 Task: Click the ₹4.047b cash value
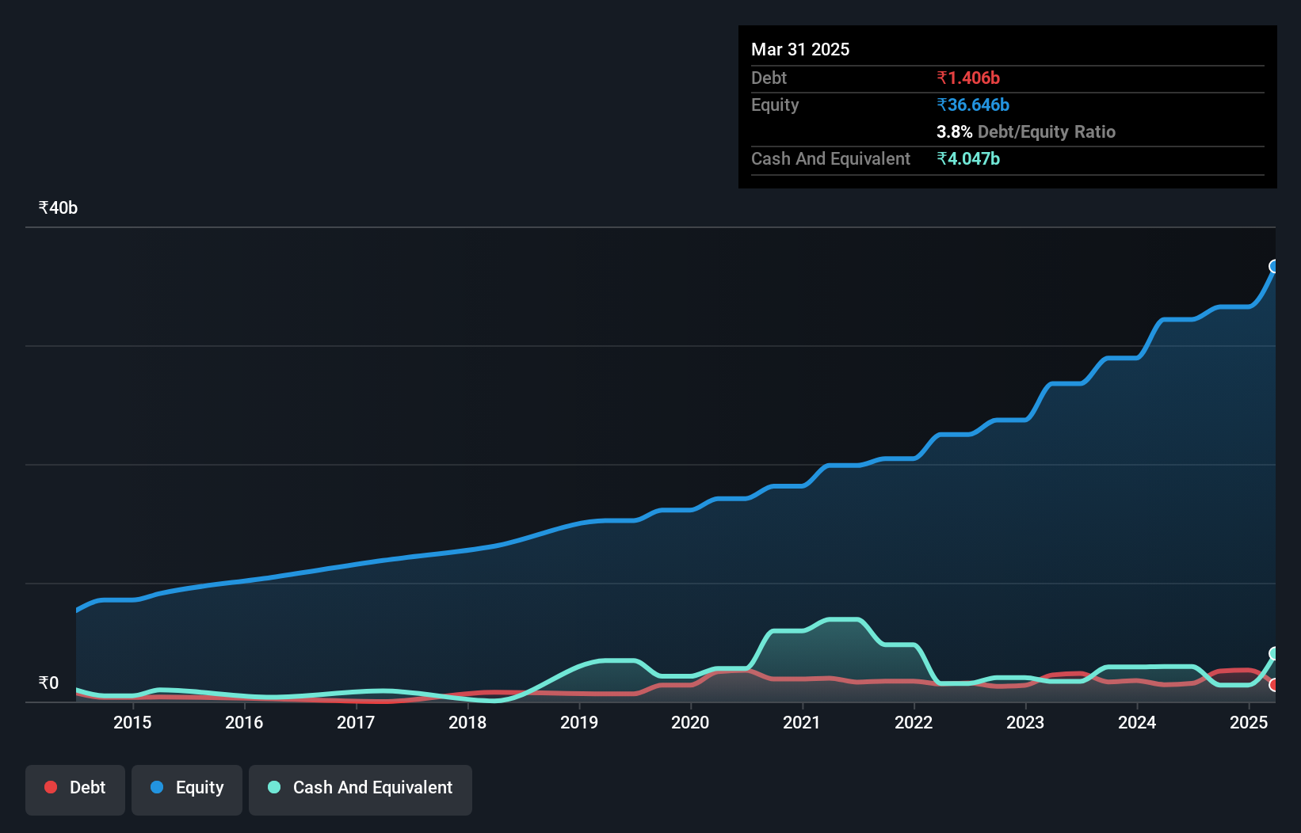968,158
